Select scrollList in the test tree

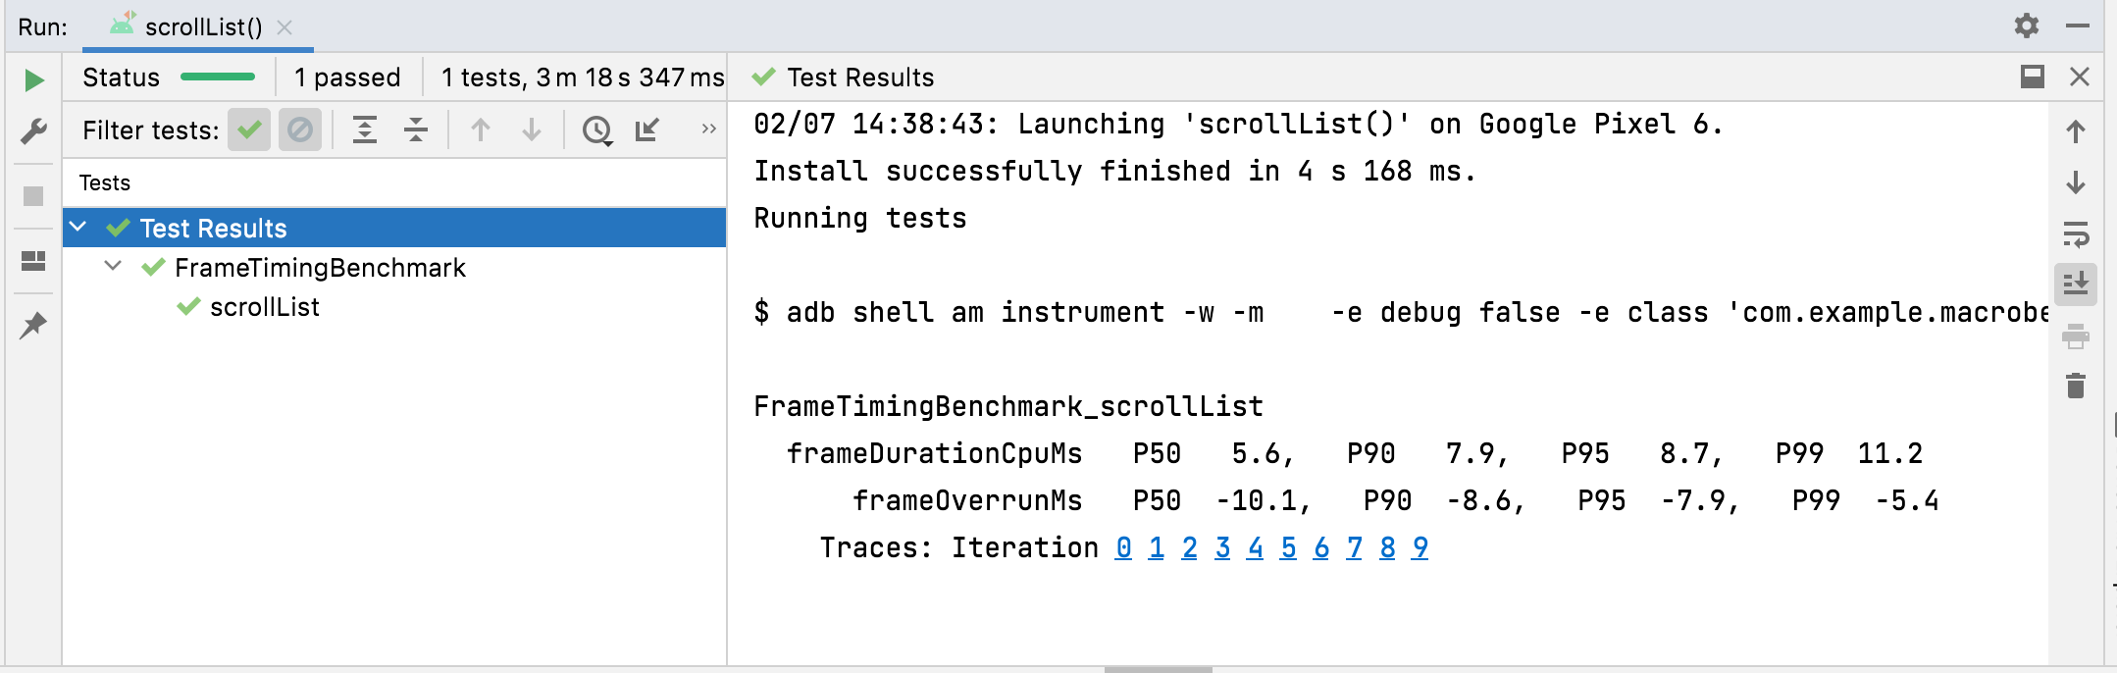click(x=265, y=307)
